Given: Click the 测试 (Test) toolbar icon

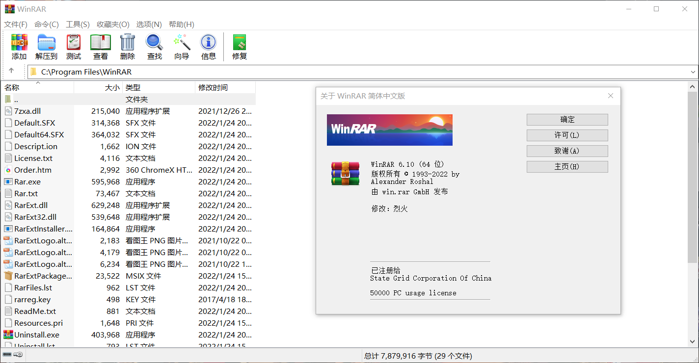Looking at the screenshot, I should (73, 42).
